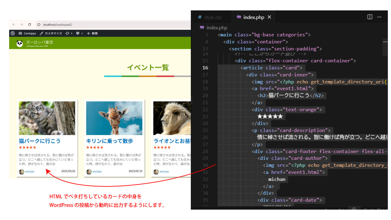The height and width of the screenshot is (220, 391).
Task: Click 新規 to add new content
Action: coord(92,33)
